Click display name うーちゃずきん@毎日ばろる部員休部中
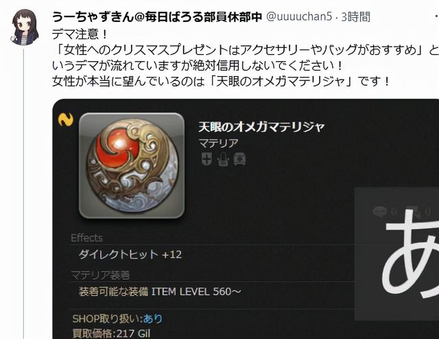 point(157,16)
